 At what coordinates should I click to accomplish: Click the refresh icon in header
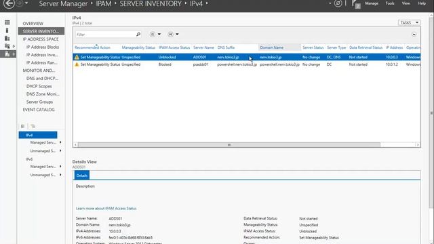[338, 3]
